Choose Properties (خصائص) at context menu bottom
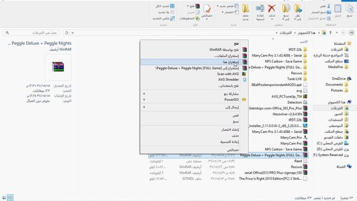Screen dimensions: 357x201 (x=194, y=150)
